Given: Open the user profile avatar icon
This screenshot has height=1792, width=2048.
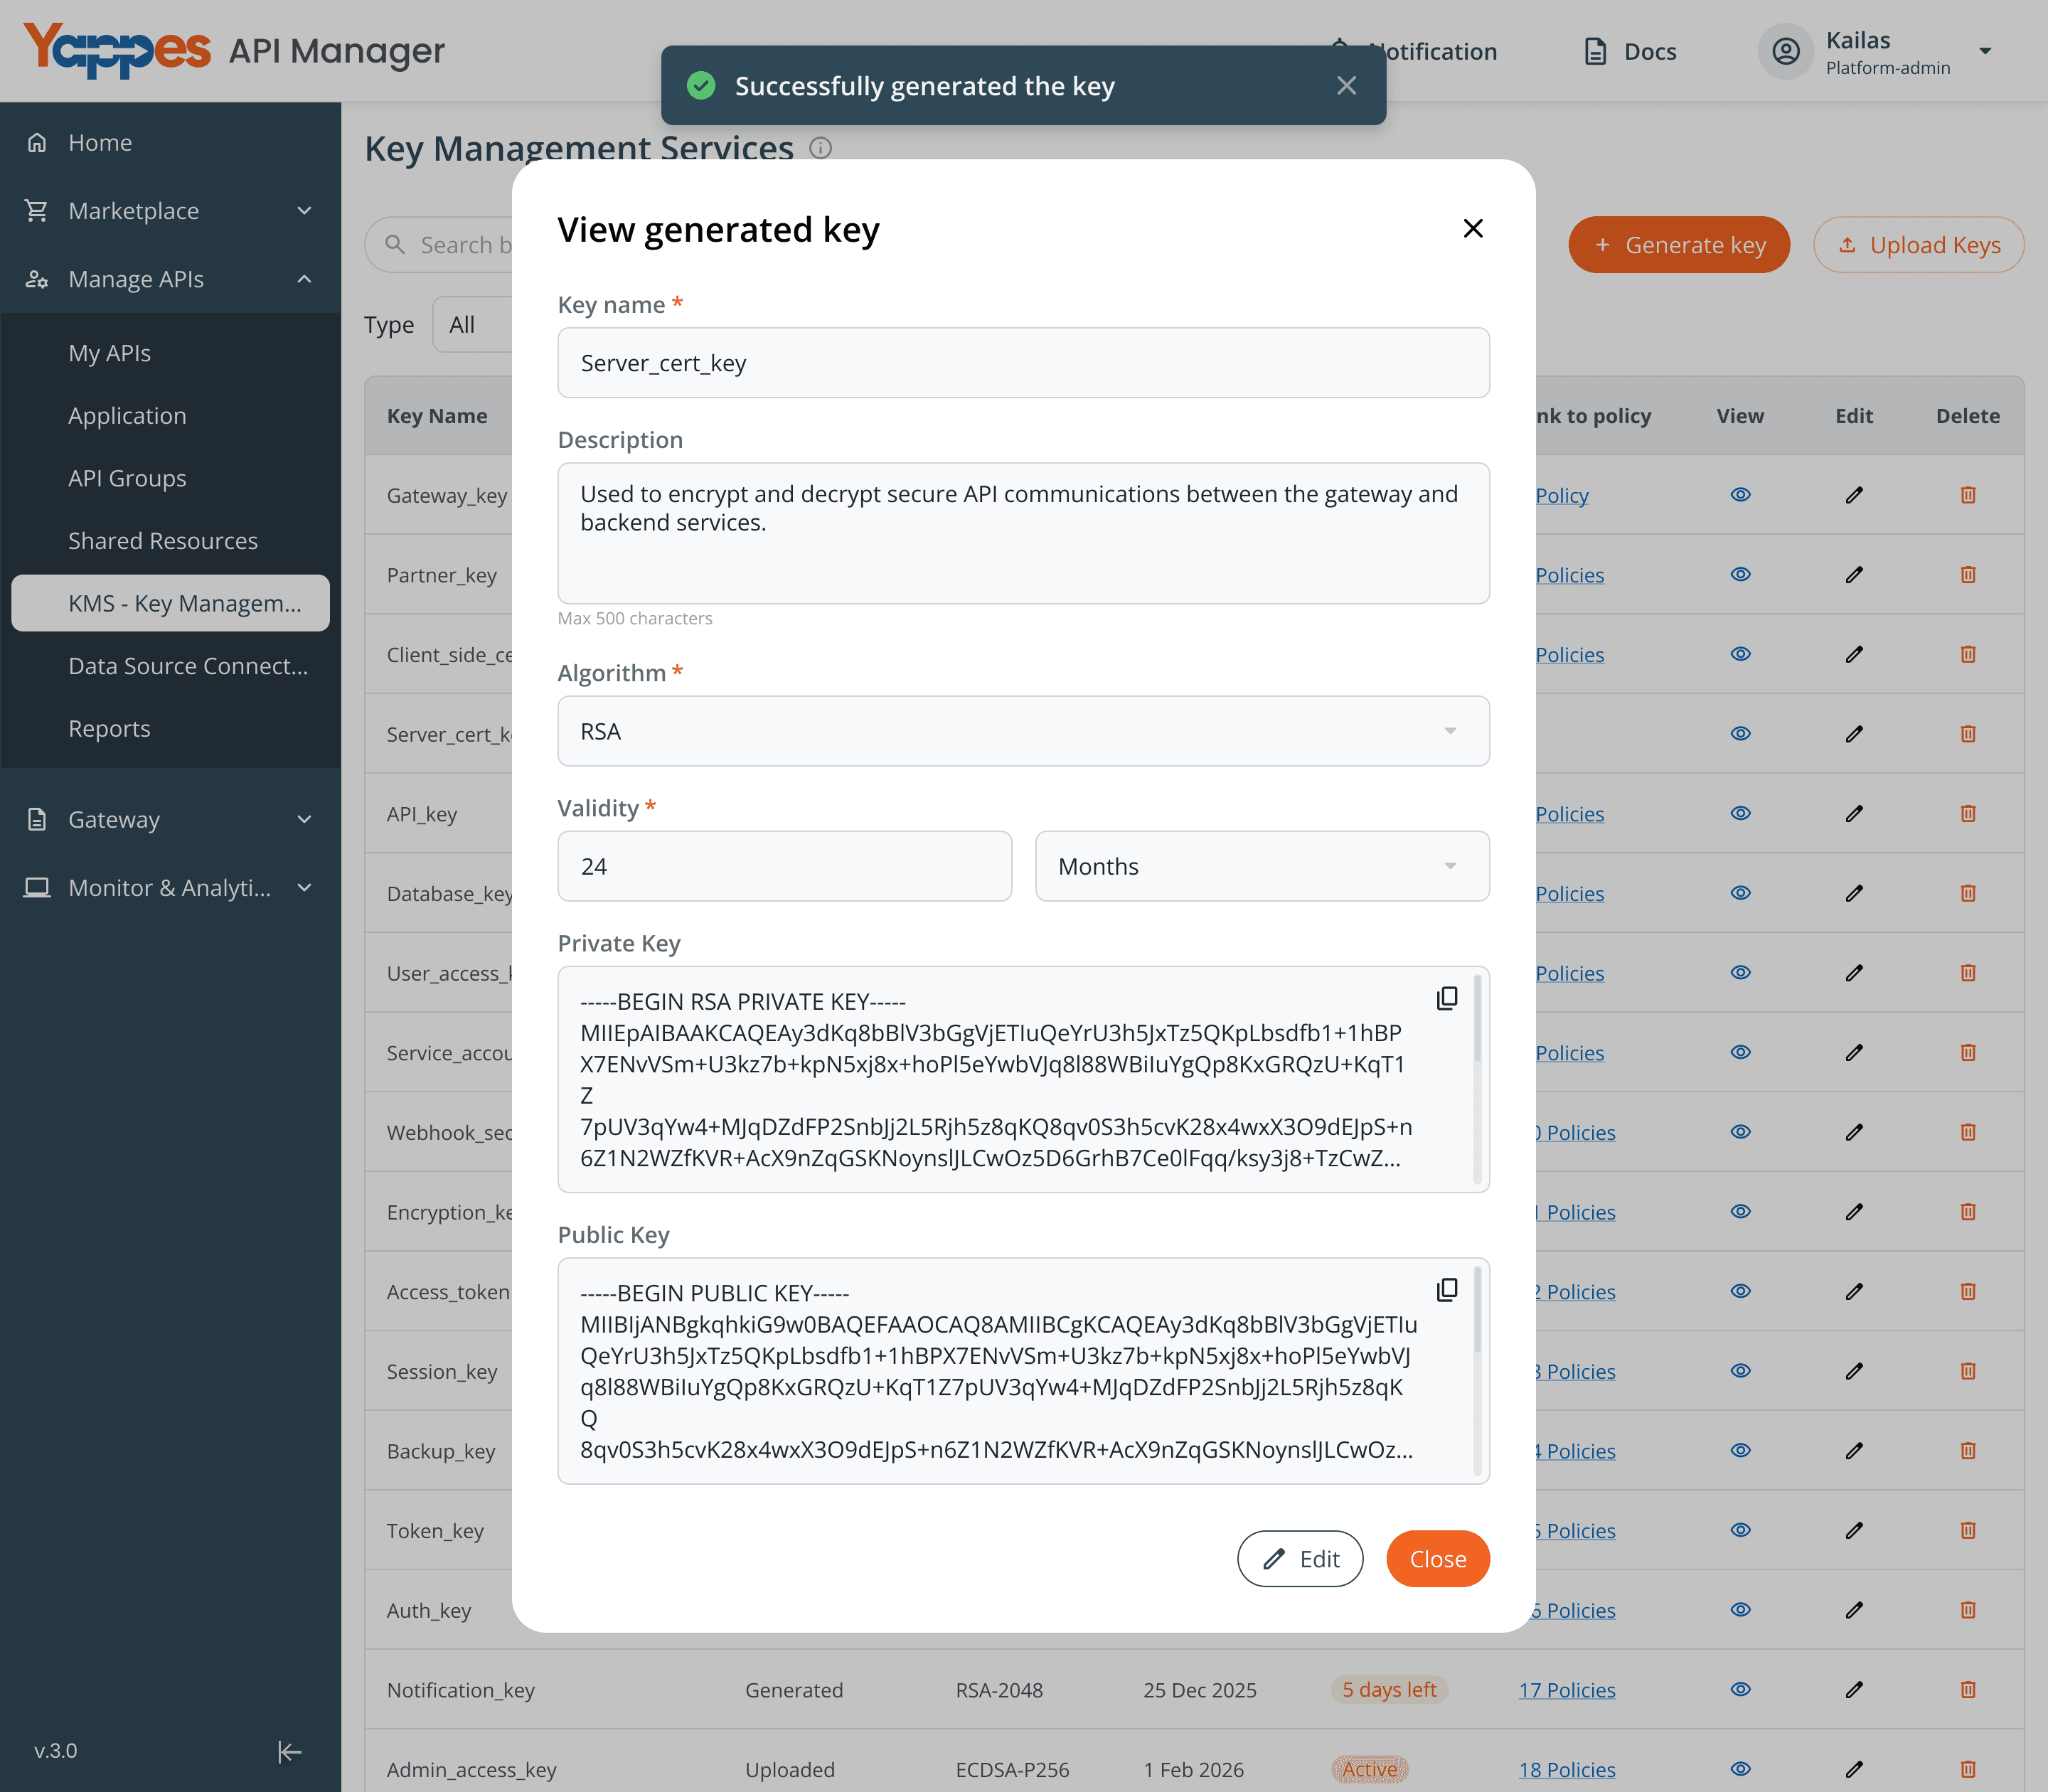Looking at the screenshot, I should [x=1786, y=51].
